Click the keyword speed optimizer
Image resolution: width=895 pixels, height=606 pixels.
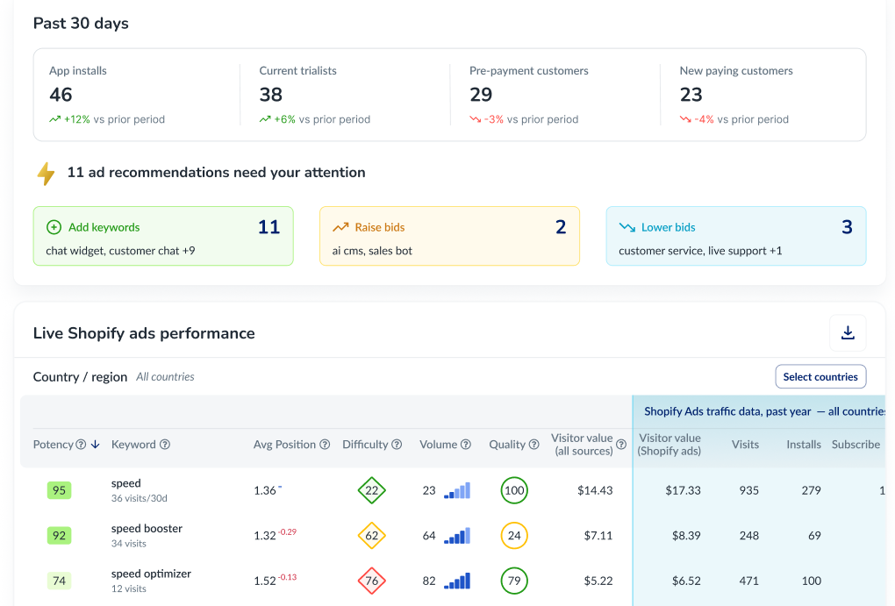click(x=151, y=574)
